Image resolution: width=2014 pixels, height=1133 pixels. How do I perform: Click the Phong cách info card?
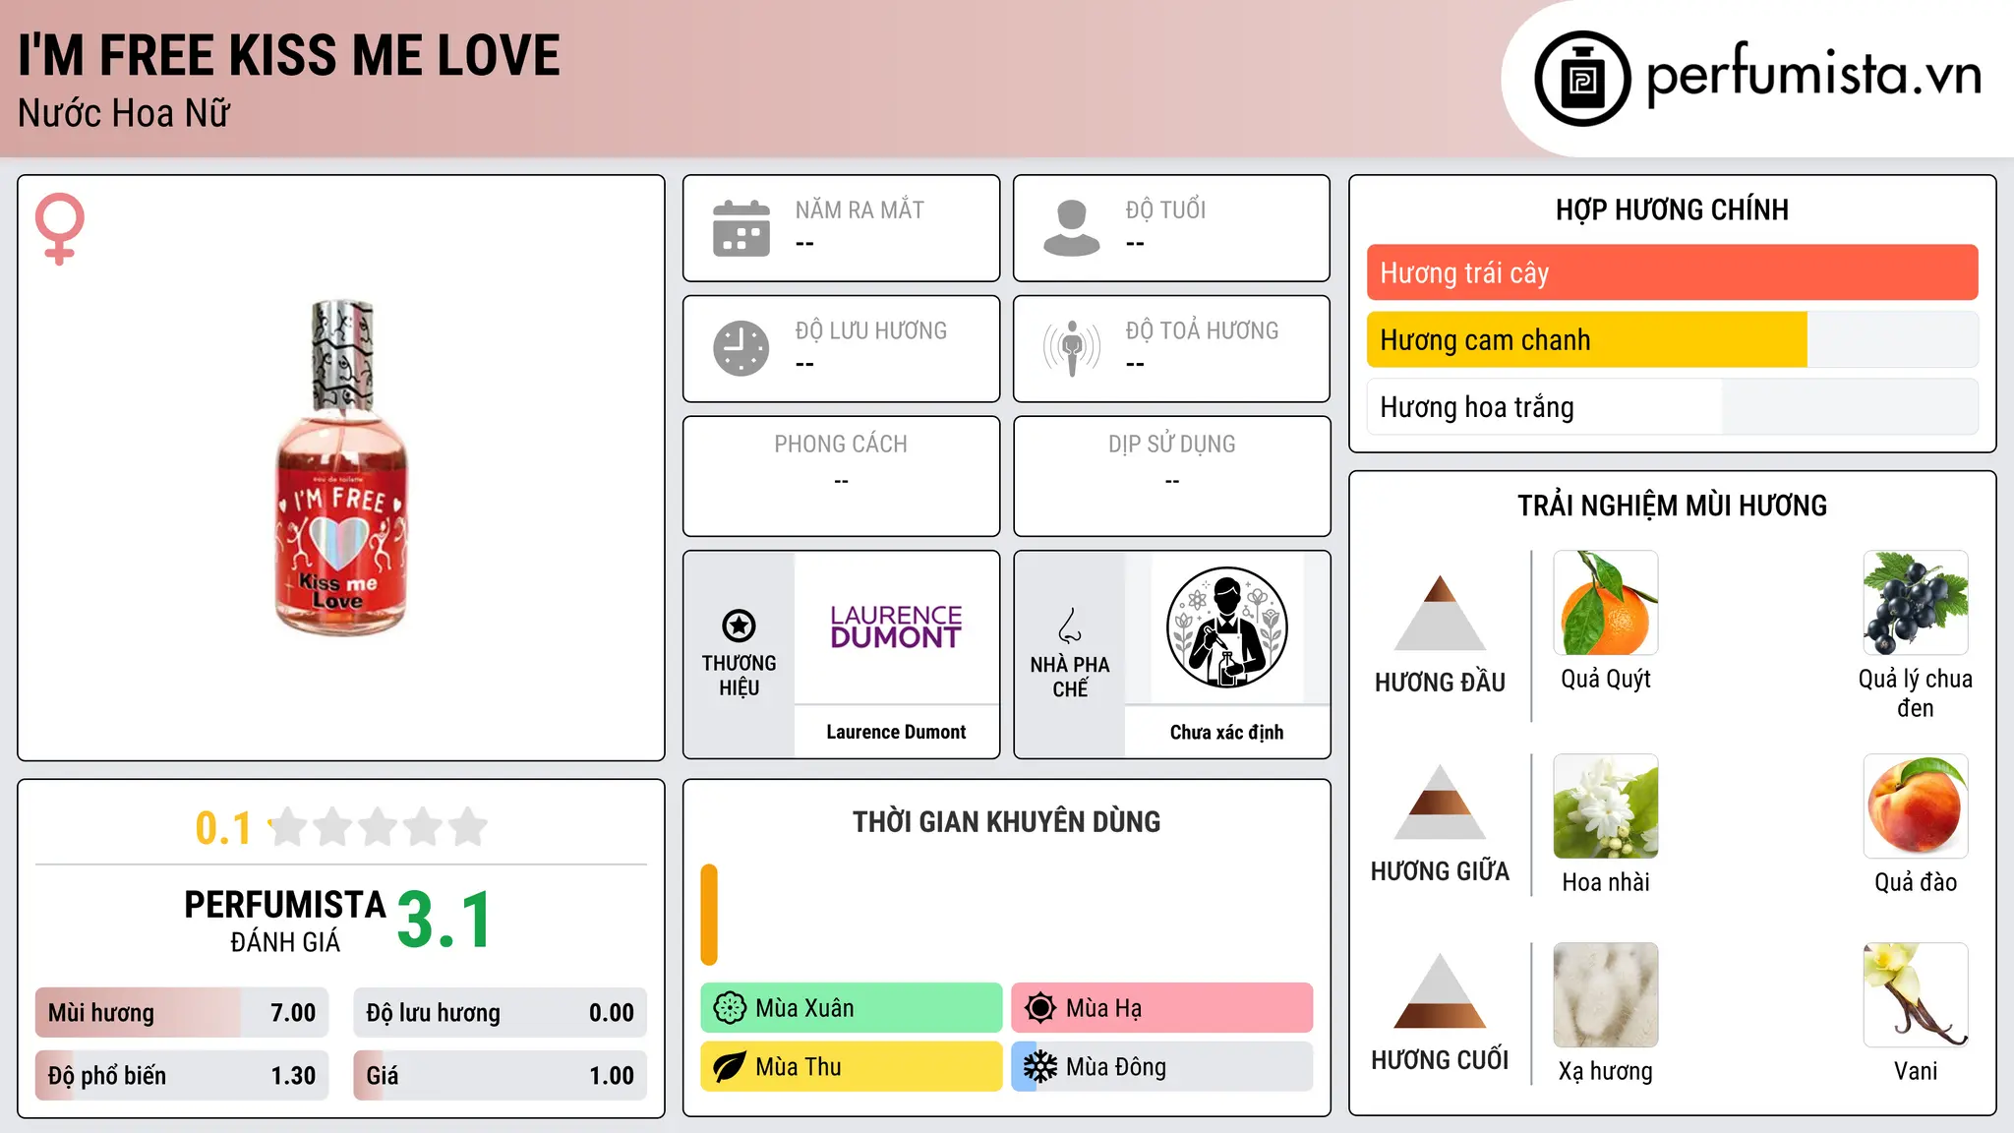click(x=841, y=476)
